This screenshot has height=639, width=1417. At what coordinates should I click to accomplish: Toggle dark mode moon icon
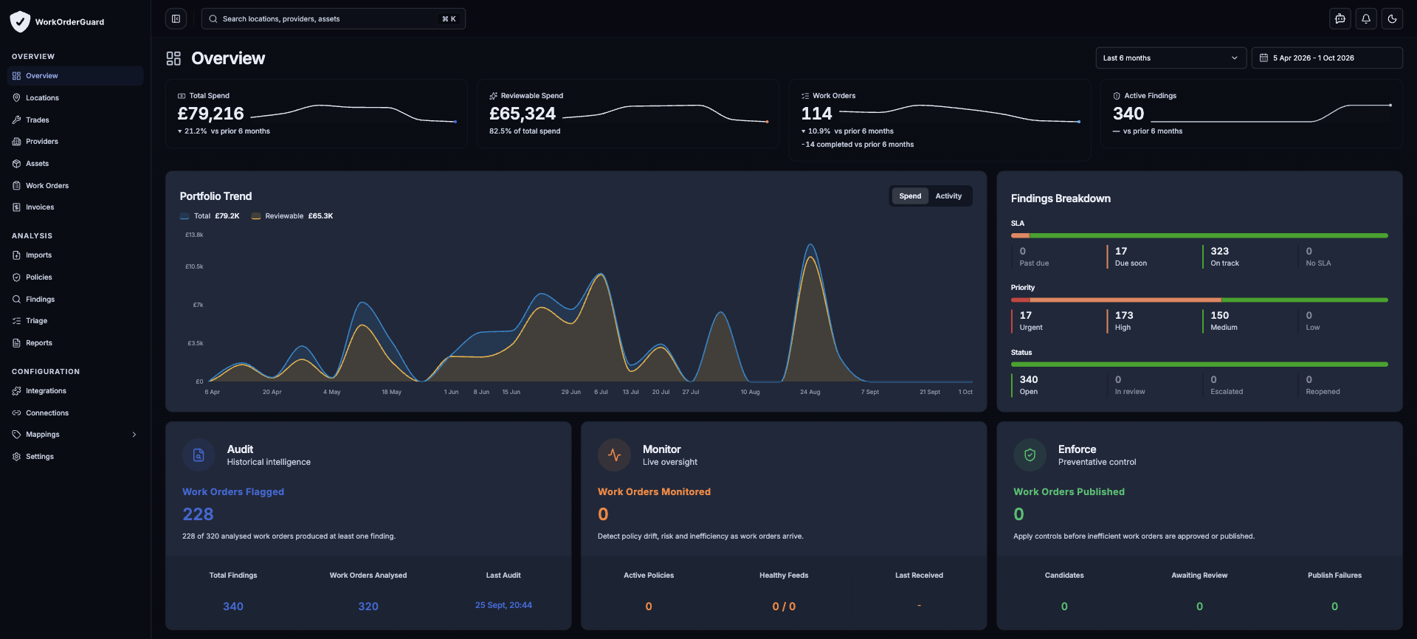point(1392,19)
